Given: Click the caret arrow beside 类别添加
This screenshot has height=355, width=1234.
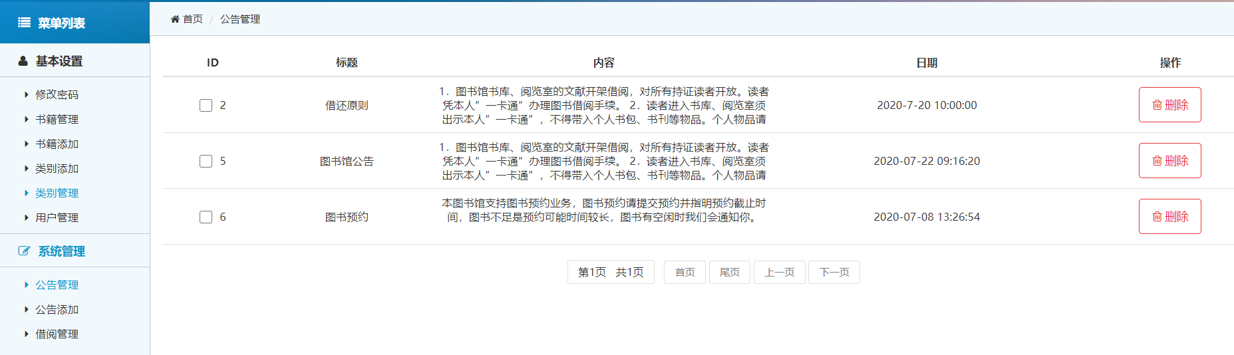Looking at the screenshot, I should pos(27,168).
